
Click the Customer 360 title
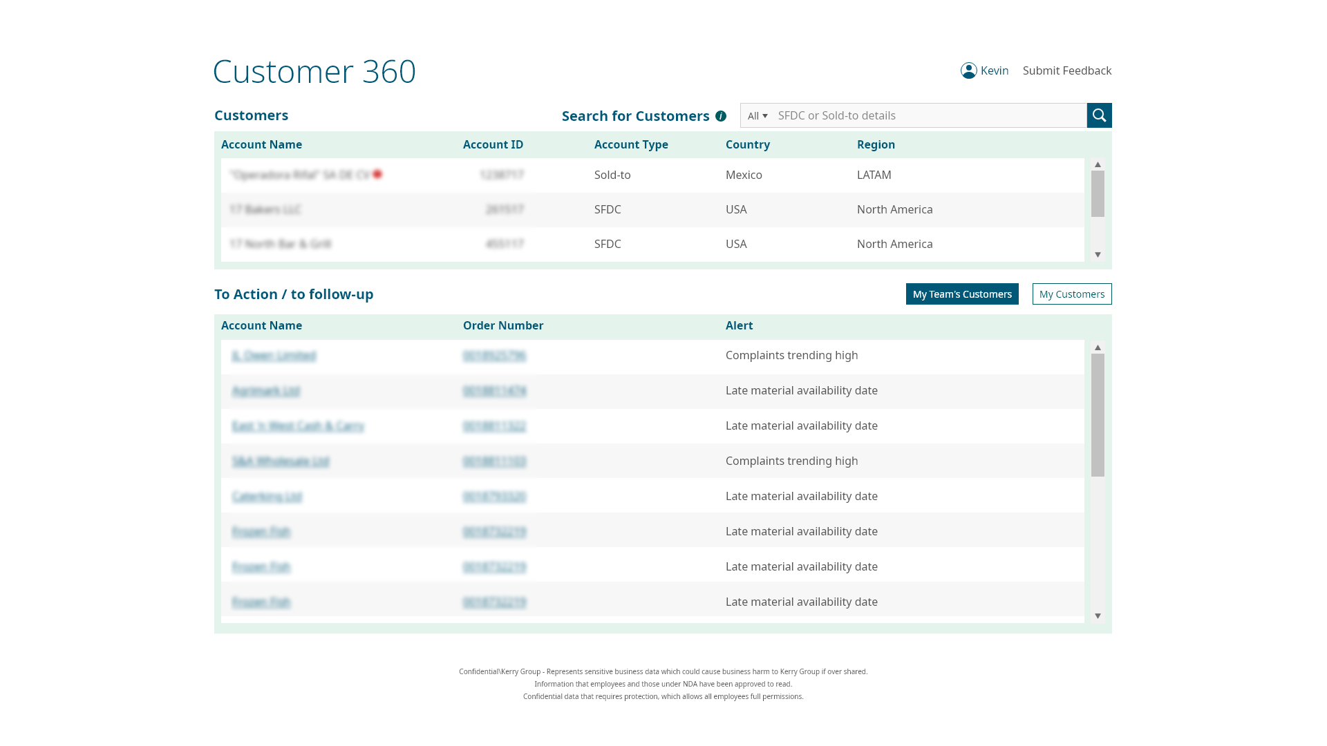coord(314,71)
